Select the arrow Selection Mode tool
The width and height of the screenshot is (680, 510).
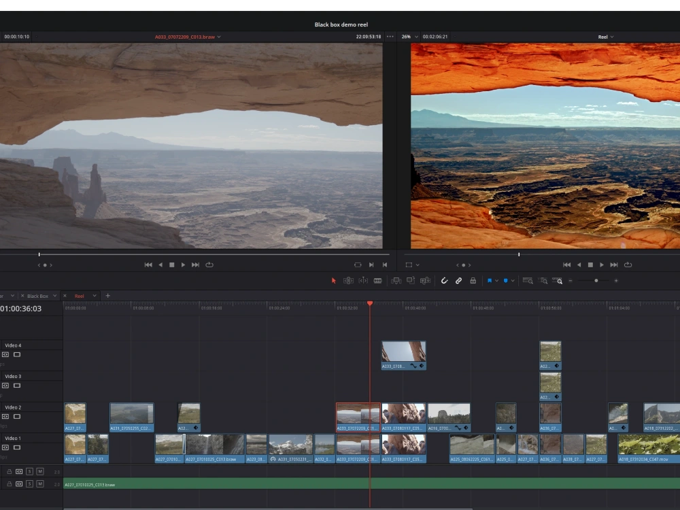coord(333,281)
